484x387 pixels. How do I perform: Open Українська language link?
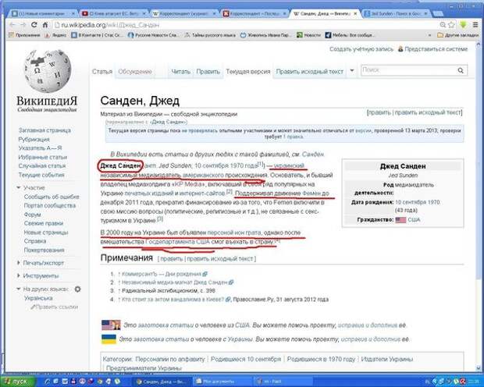coord(38,298)
